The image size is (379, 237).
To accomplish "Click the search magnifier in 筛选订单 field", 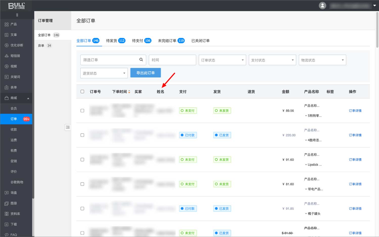I will click(141, 60).
